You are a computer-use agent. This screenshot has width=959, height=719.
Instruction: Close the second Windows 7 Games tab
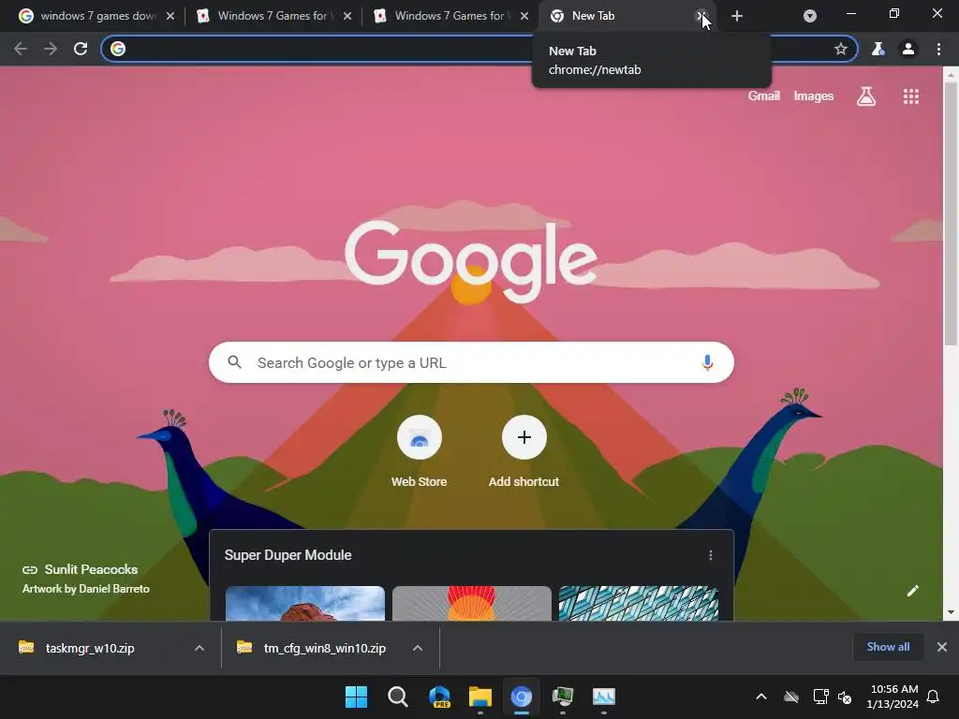[x=347, y=17]
